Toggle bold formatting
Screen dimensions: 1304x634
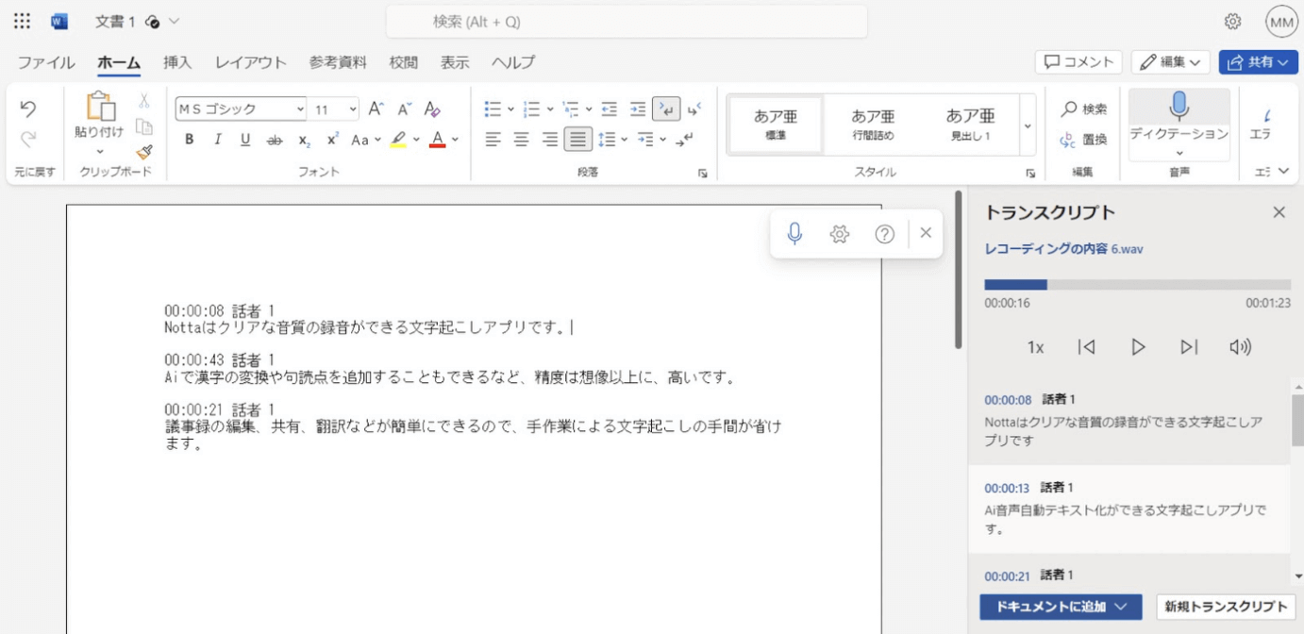(x=189, y=140)
